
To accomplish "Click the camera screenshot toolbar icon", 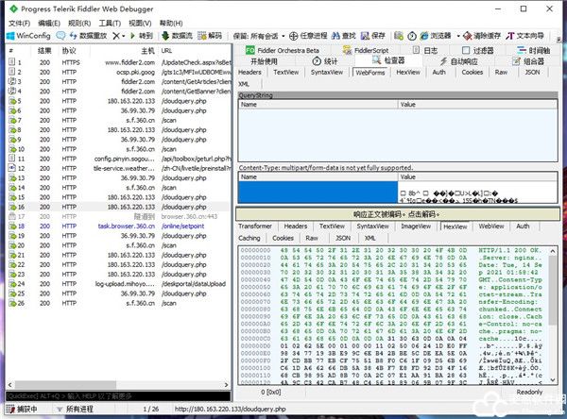I will 399,36.
